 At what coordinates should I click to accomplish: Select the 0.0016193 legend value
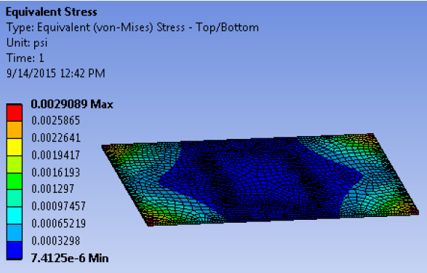pos(56,173)
